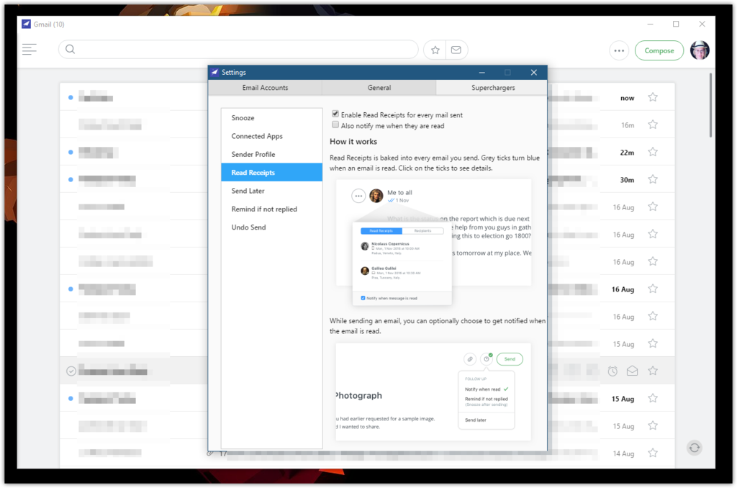Star the 14 Aug email
737x488 pixels.
pos(653,453)
